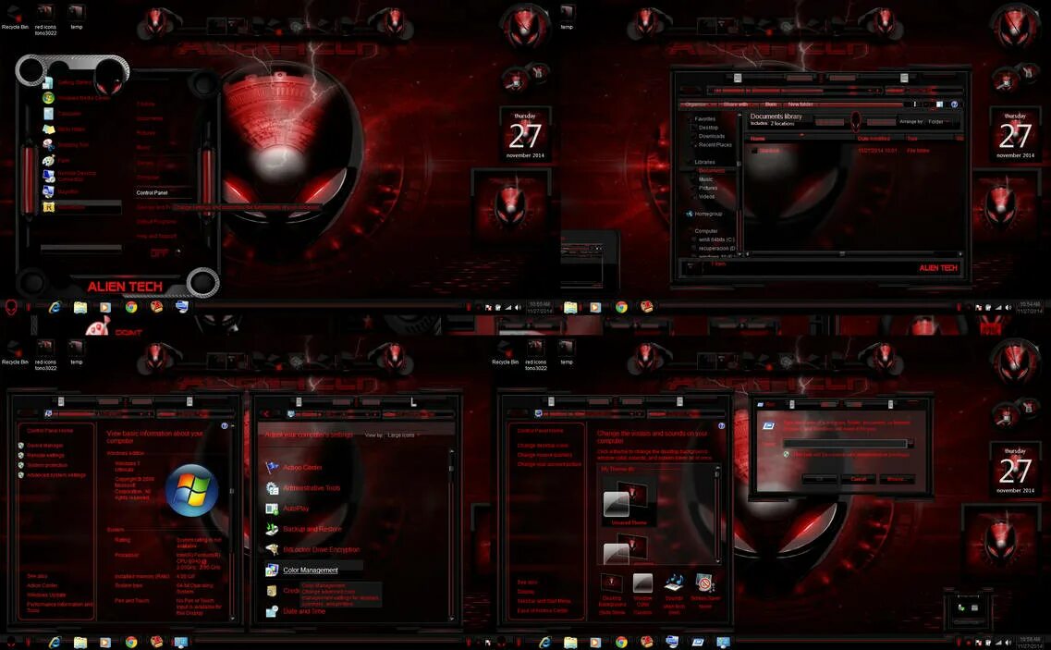The height and width of the screenshot is (650, 1051).
Task: Click the Date modified column header
Action: [x=874, y=138]
